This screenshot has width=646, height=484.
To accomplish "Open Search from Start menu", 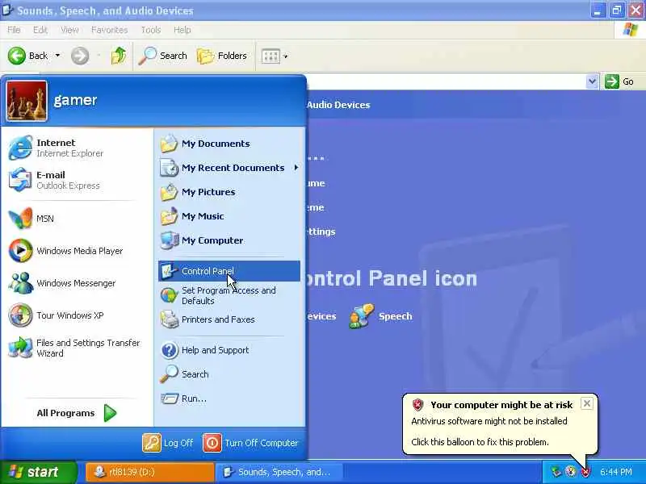I will (x=185, y=374).
